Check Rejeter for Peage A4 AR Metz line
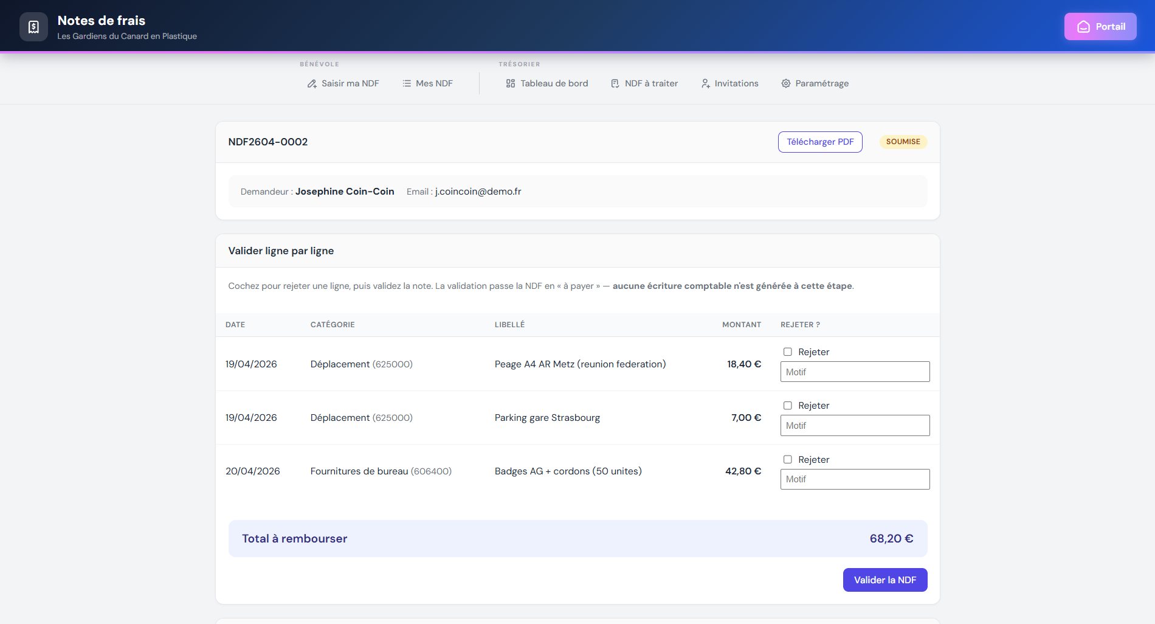Image resolution: width=1155 pixels, height=624 pixels. 788,352
